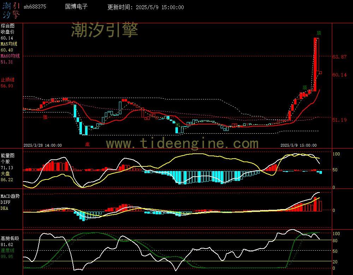Viewport: 353px width, 275px height.
Task: Click the yellow 大盘 legend label
Action: (5, 173)
